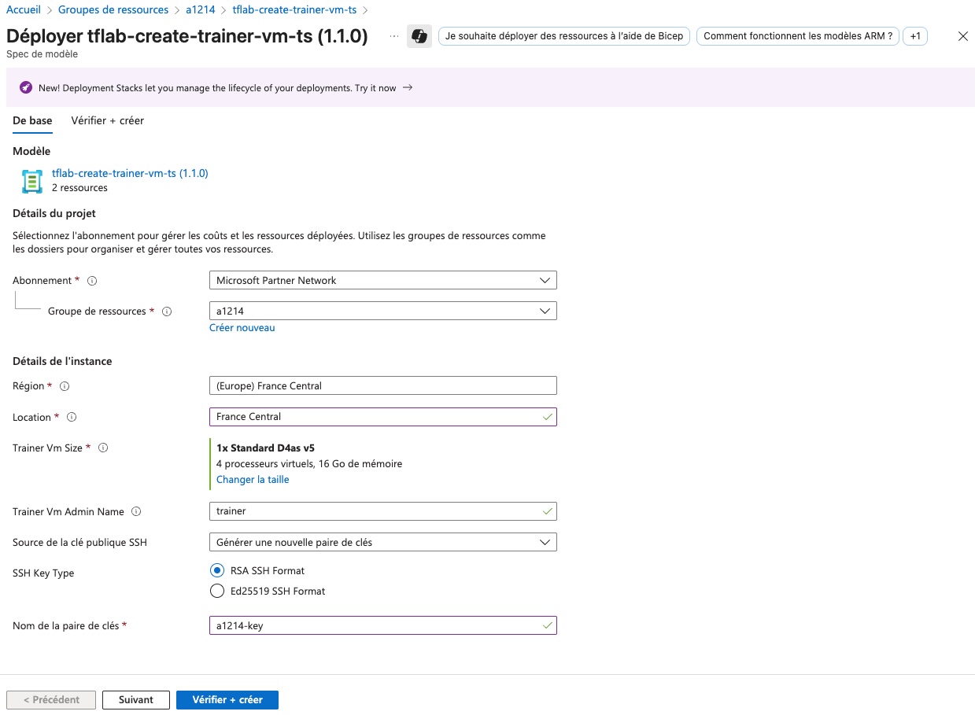Click the Copilot icon in header
The image size is (975, 715).
pyautogui.click(x=419, y=36)
